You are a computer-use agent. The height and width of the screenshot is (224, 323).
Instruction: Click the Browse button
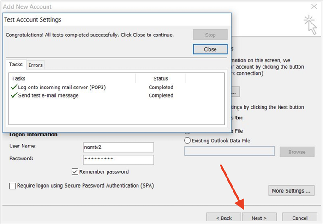pyautogui.click(x=297, y=152)
